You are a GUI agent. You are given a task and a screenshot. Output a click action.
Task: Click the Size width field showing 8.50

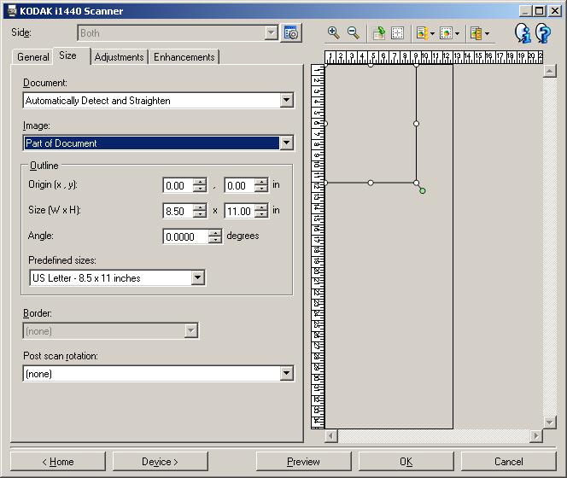click(178, 211)
